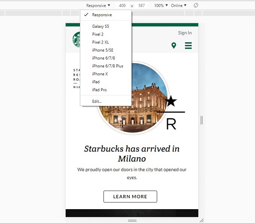Click the right-side viewport resize handle

tap(201, 120)
